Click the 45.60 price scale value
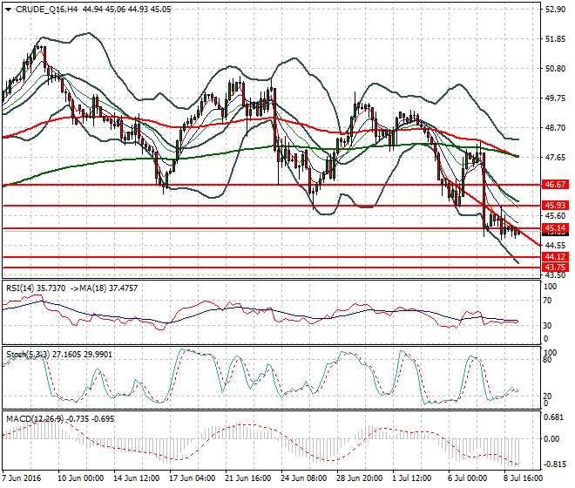 [x=555, y=215]
